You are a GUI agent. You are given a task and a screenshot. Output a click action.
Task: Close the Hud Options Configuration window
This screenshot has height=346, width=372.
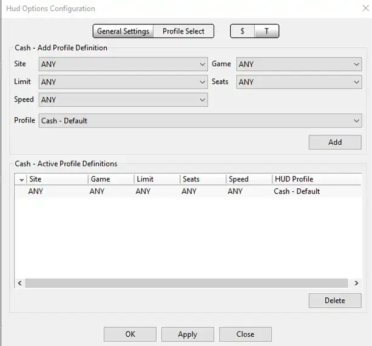365,8
